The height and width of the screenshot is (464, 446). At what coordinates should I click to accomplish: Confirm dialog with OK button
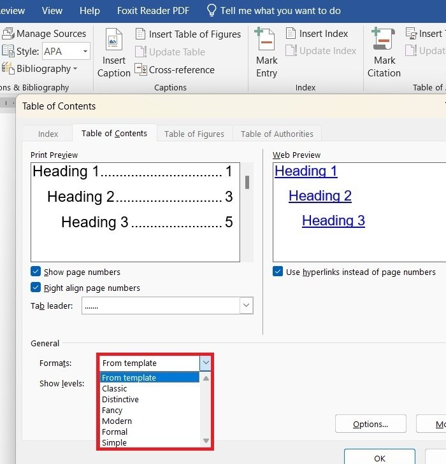(x=379, y=458)
